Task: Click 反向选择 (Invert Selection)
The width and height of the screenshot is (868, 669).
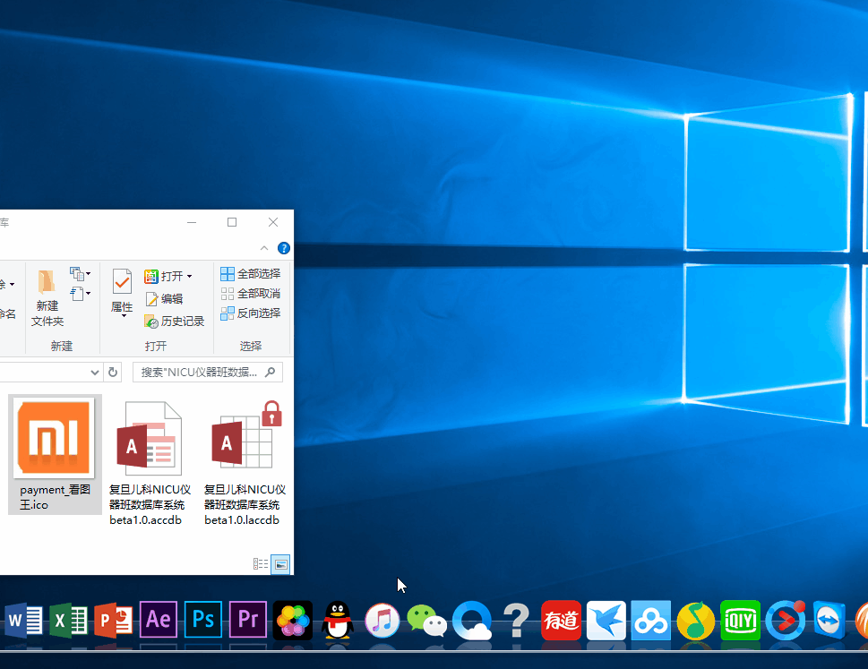Action: (251, 313)
